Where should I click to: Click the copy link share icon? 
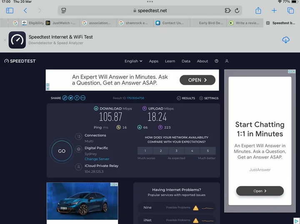[65, 98]
